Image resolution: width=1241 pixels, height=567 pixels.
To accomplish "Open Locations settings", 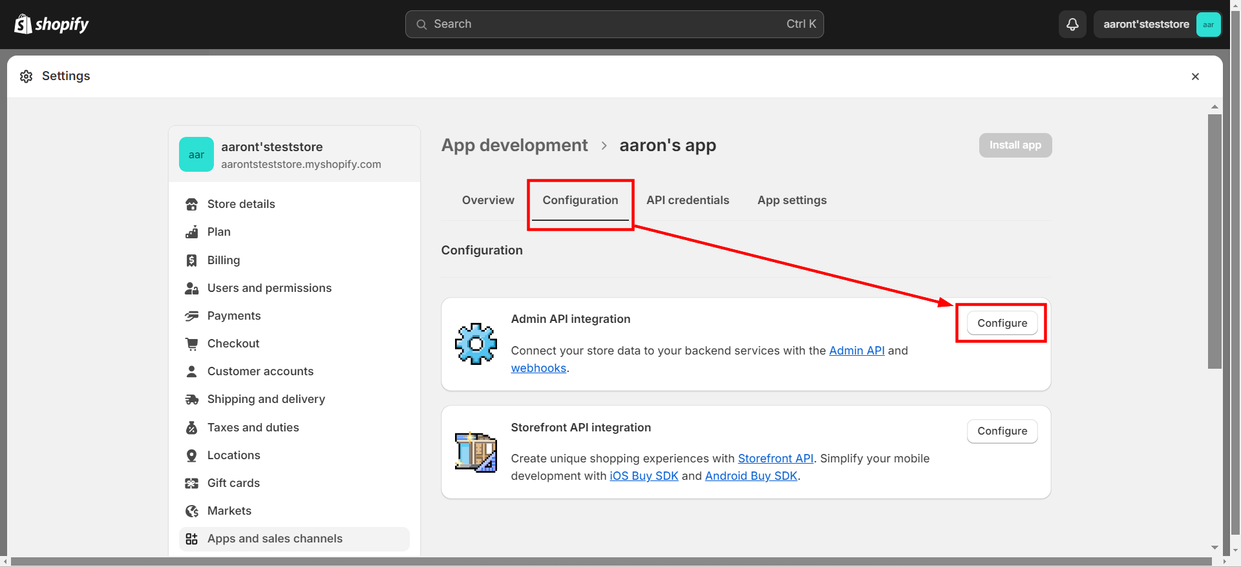I will point(294,455).
